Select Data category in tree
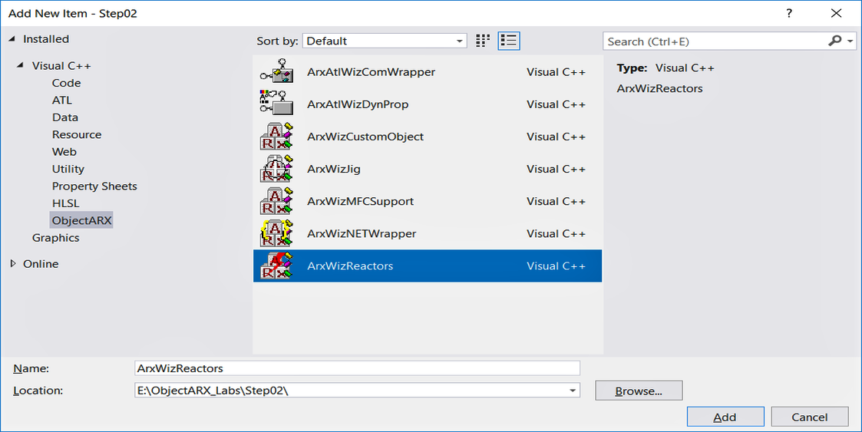Viewport: 862px width, 432px height. click(65, 117)
